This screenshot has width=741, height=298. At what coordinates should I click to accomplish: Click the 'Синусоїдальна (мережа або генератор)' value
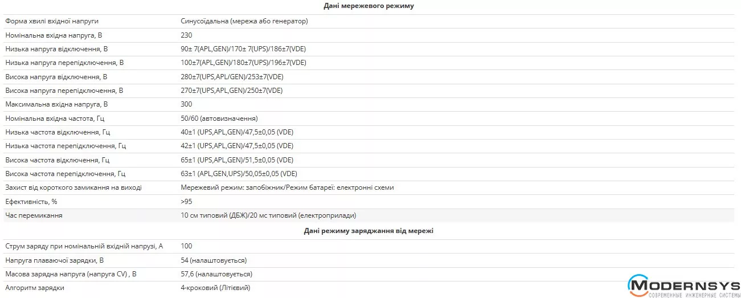click(x=244, y=21)
